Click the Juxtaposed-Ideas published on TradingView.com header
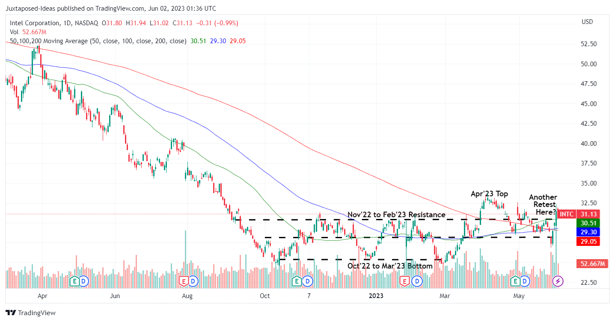The height and width of the screenshot is (322, 615). pos(110,8)
